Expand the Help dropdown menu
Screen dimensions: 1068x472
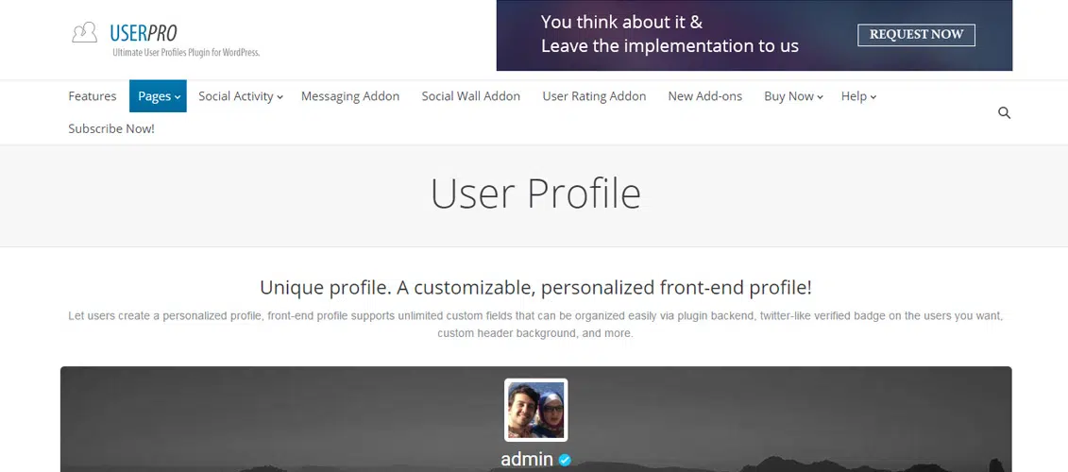(x=858, y=96)
